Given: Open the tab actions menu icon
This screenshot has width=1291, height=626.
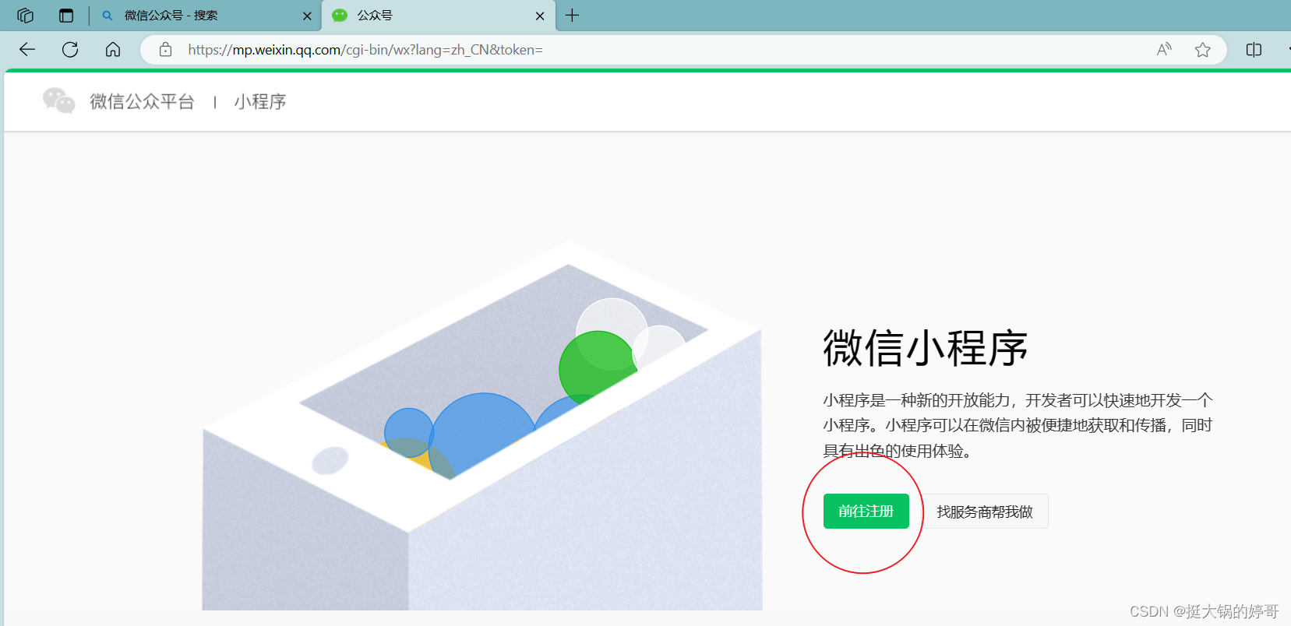Looking at the screenshot, I should click(x=66, y=16).
